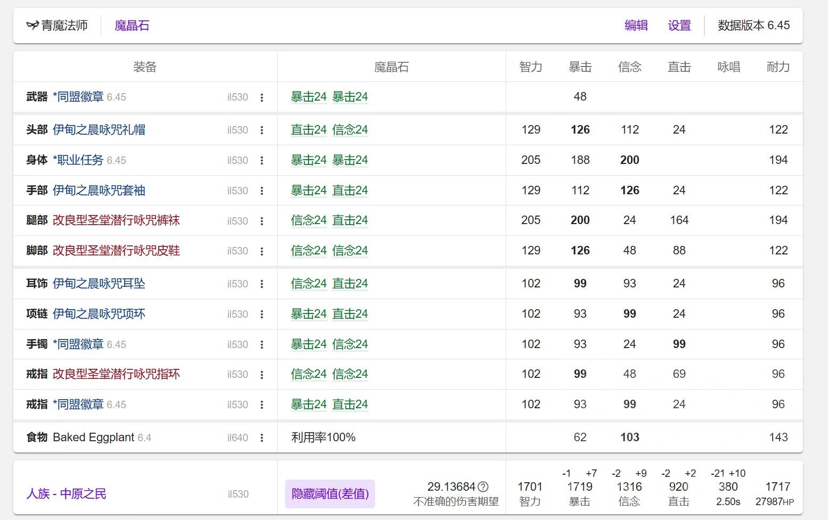Open options menu for the 耳饰 row

[x=262, y=284]
